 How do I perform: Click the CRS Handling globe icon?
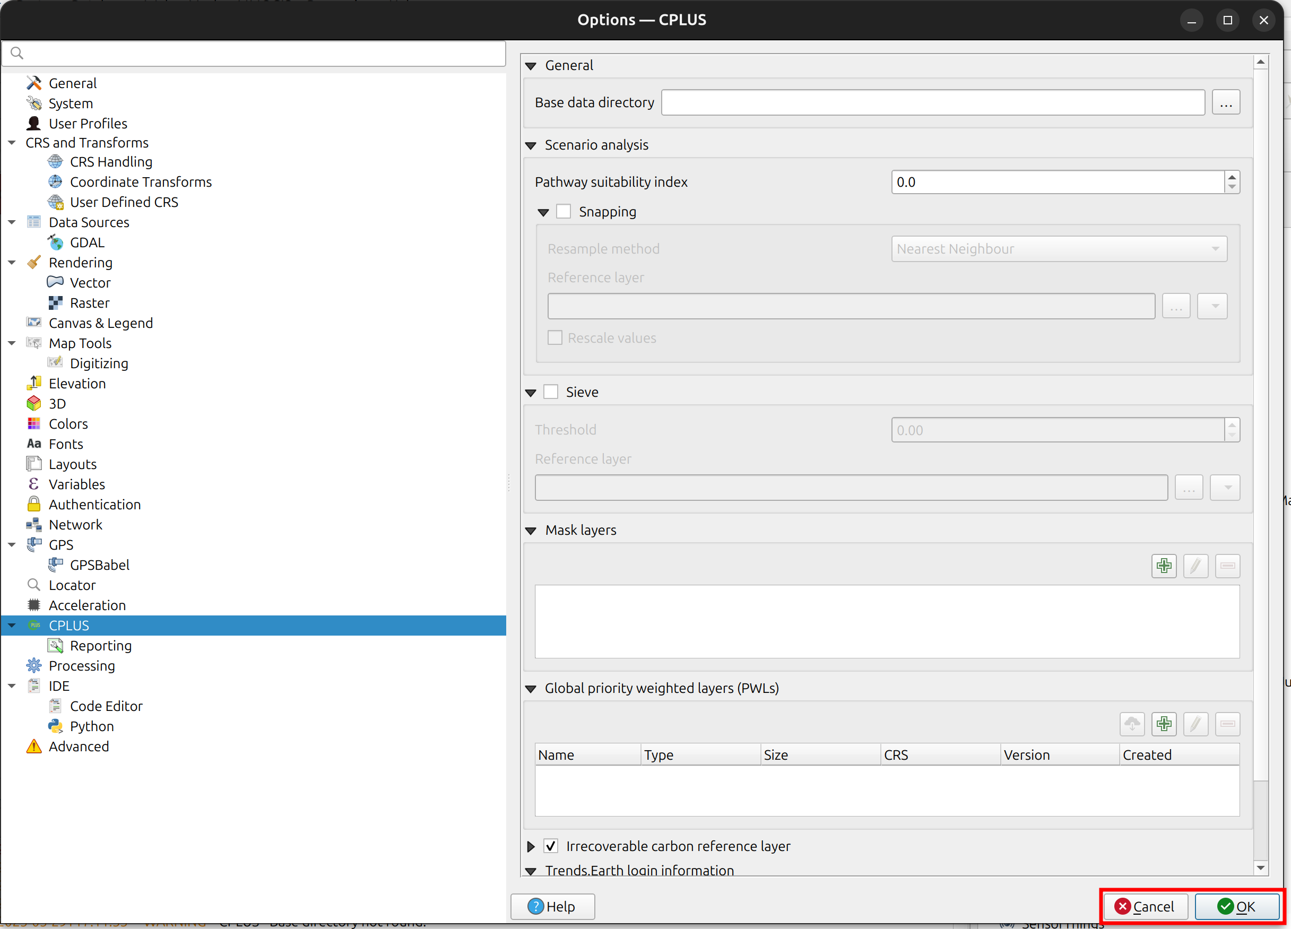[x=55, y=162]
